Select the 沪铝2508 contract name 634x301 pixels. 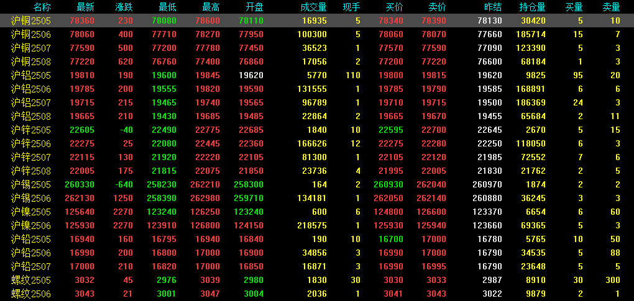30,116
